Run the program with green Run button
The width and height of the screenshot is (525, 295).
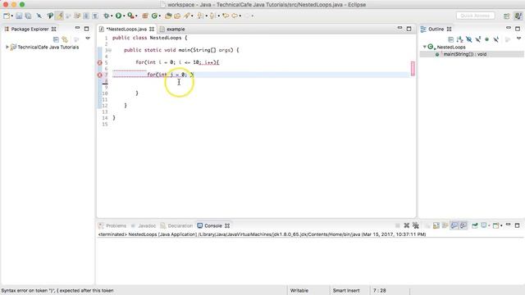click(118, 16)
